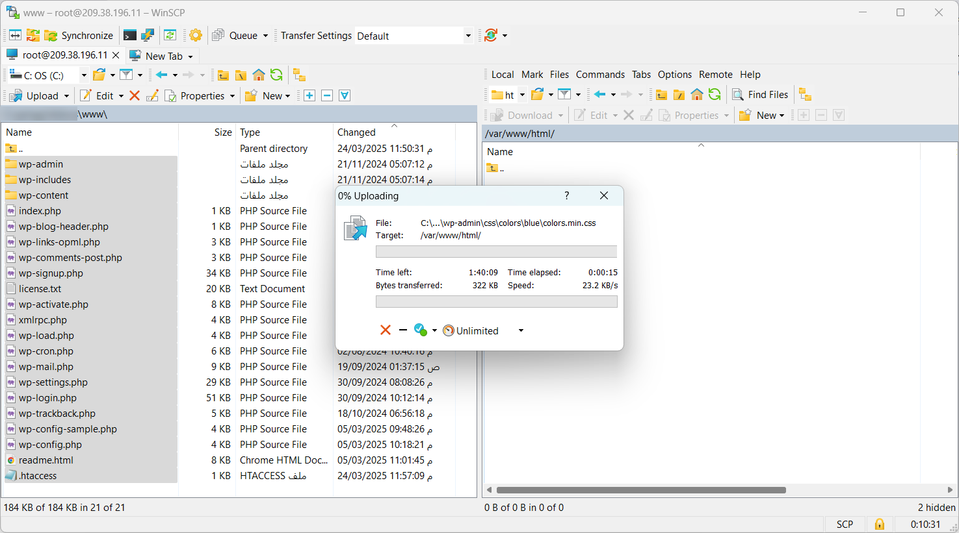
Task: Click the reconnect session icon with red arrows
Action: 491,35
